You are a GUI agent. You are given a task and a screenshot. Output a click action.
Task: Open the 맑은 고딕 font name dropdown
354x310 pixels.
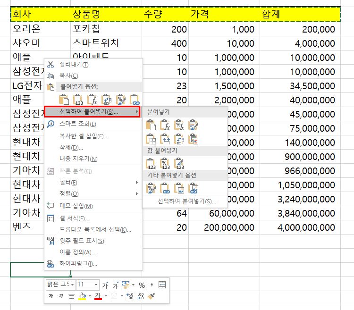tap(73, 285)
